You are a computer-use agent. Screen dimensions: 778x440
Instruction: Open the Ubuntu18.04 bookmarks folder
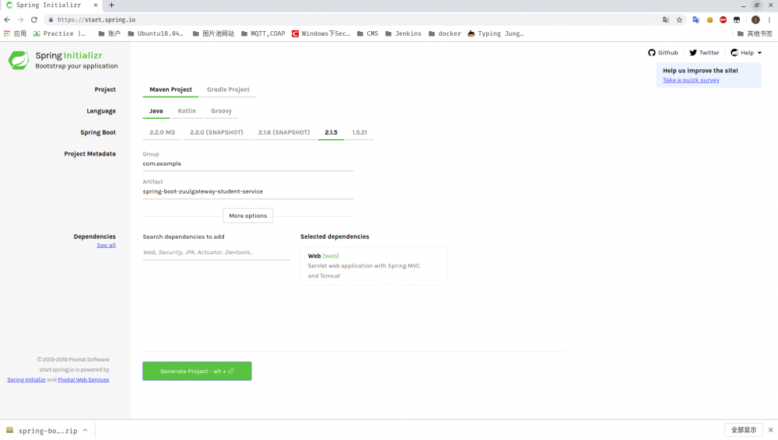(x=156, y=33)
